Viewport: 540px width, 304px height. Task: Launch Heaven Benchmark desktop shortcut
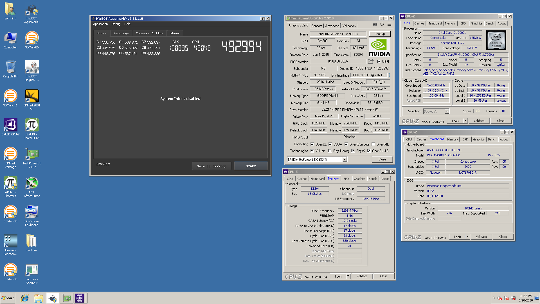coord(10,245)
